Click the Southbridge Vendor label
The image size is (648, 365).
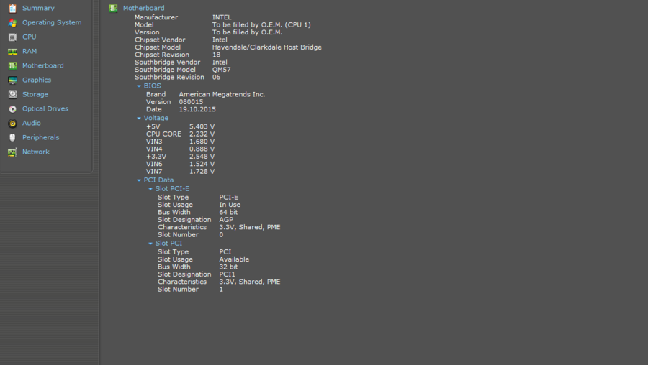tap(167, 63)
